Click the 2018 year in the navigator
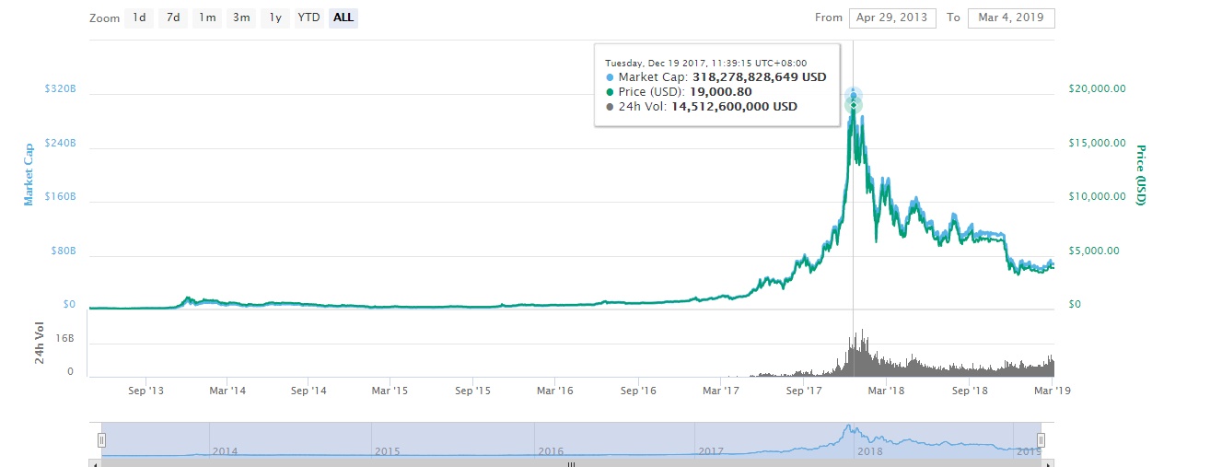1210x467 pixels. 870,451
